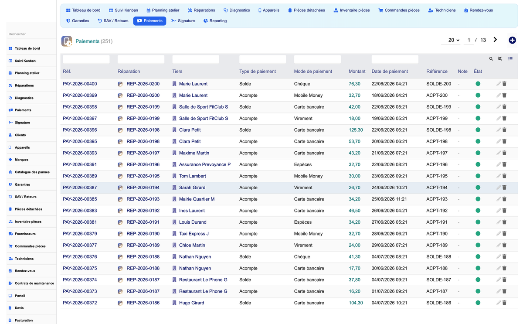This screenshot has height=324, width=523.
Task: Edit payment PAY-2026-00398 pencil icon
Action: (x=499, y=107)
